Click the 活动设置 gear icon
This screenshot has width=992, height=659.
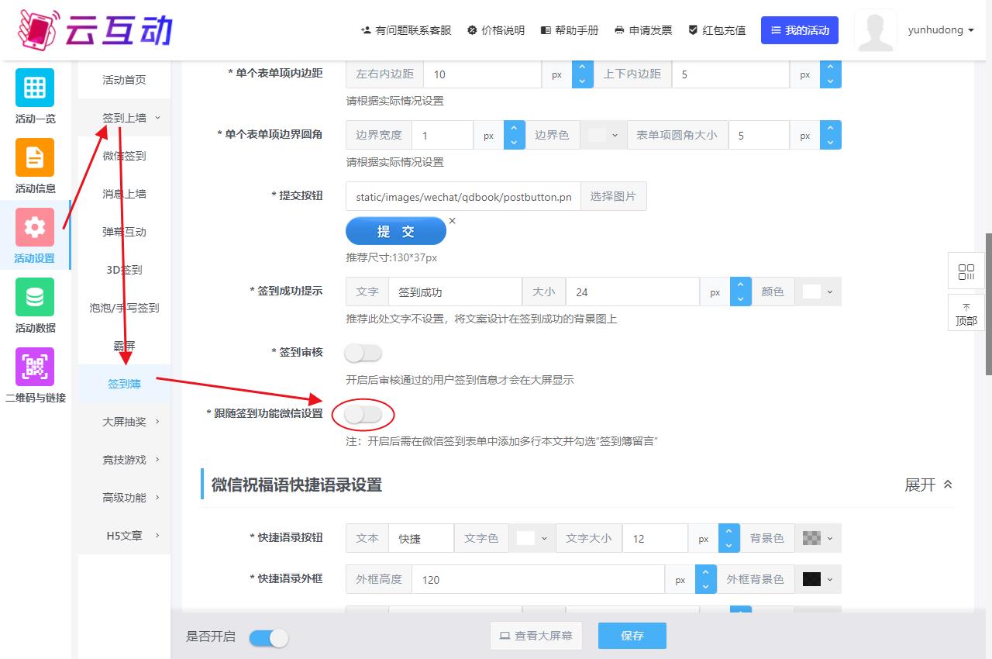pos(35,227)
